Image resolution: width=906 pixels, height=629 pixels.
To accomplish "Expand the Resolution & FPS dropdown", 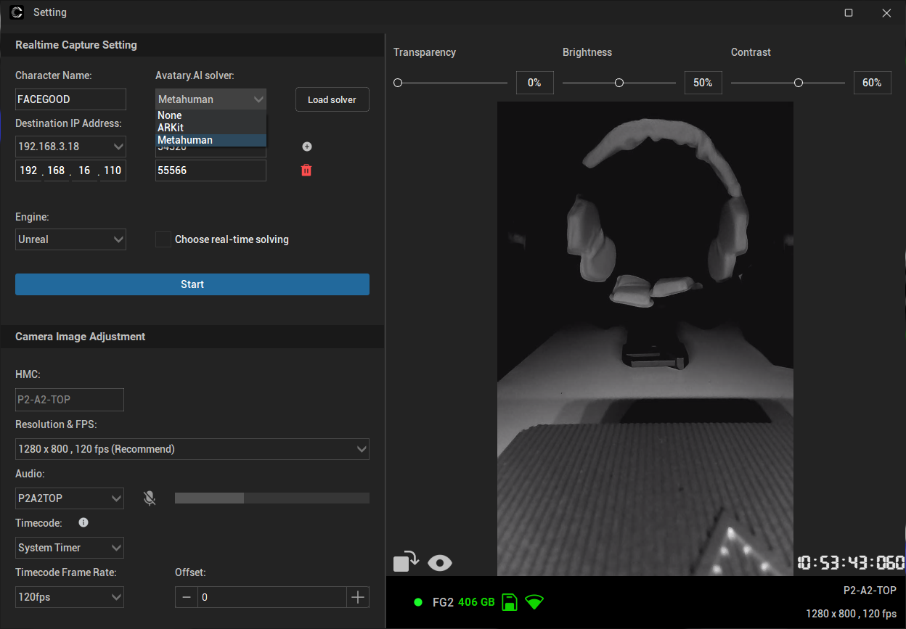I will (x=192, y=449).
